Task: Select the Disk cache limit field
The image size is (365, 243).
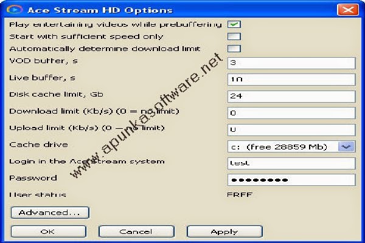Action: pyautogui.click(x=291, y=96)
